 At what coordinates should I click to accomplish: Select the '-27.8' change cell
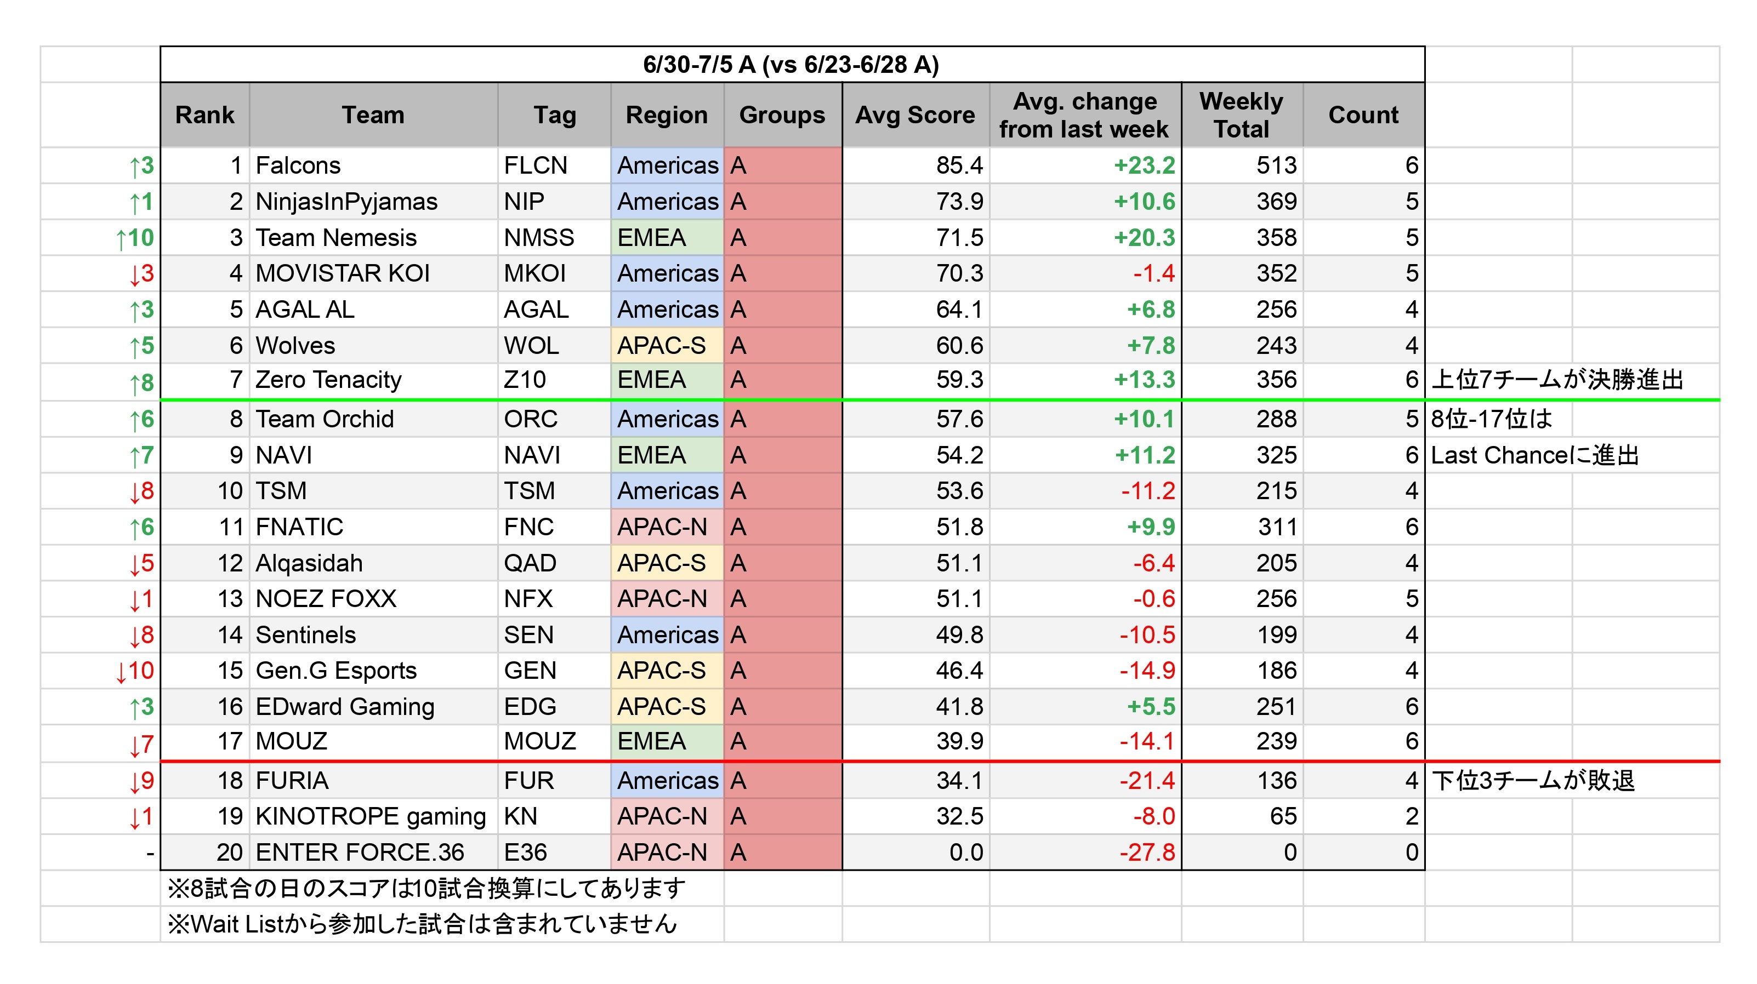[1085, 853]
